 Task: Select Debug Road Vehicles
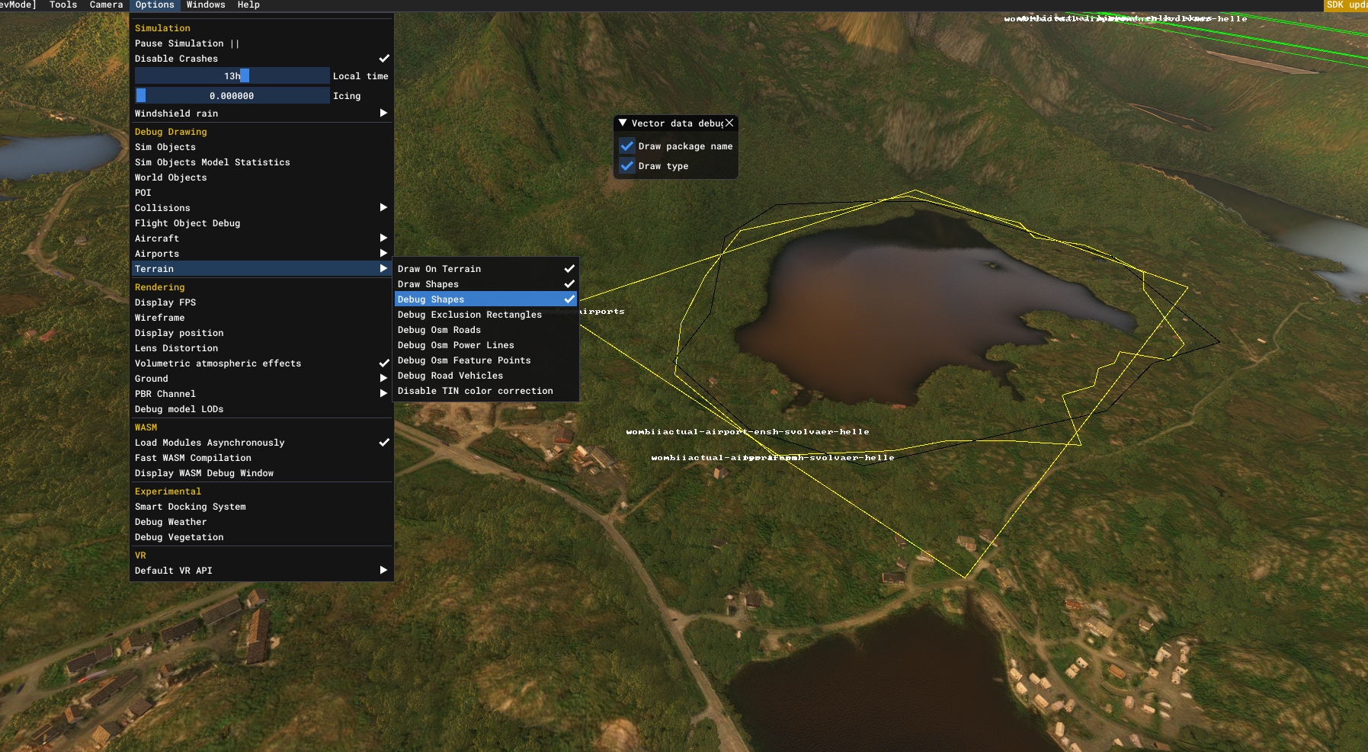(486, 376)
